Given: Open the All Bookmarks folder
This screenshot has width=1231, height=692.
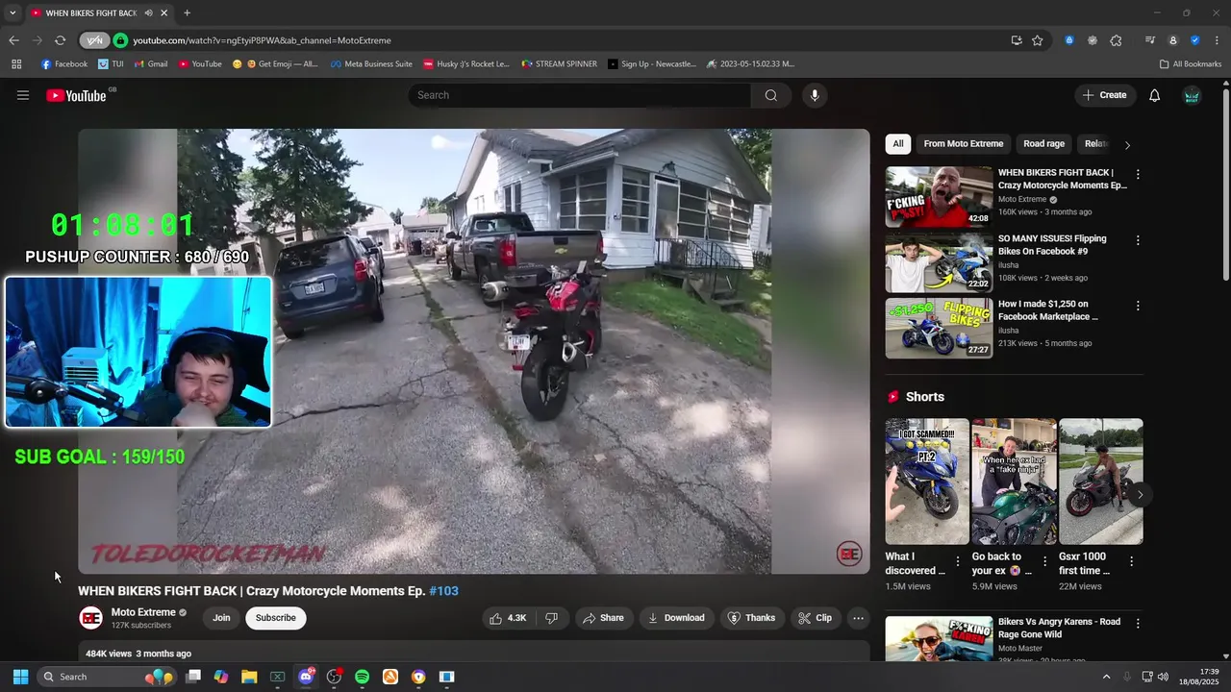Looking at the screenshot, I should (1191, 64).
